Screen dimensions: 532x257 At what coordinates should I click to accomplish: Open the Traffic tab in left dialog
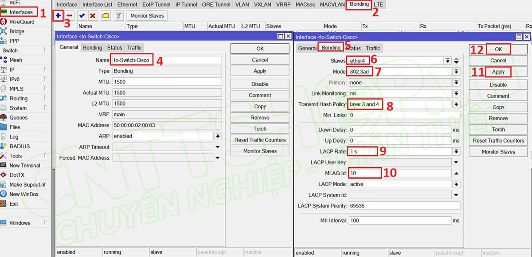[x=134, y=47]
